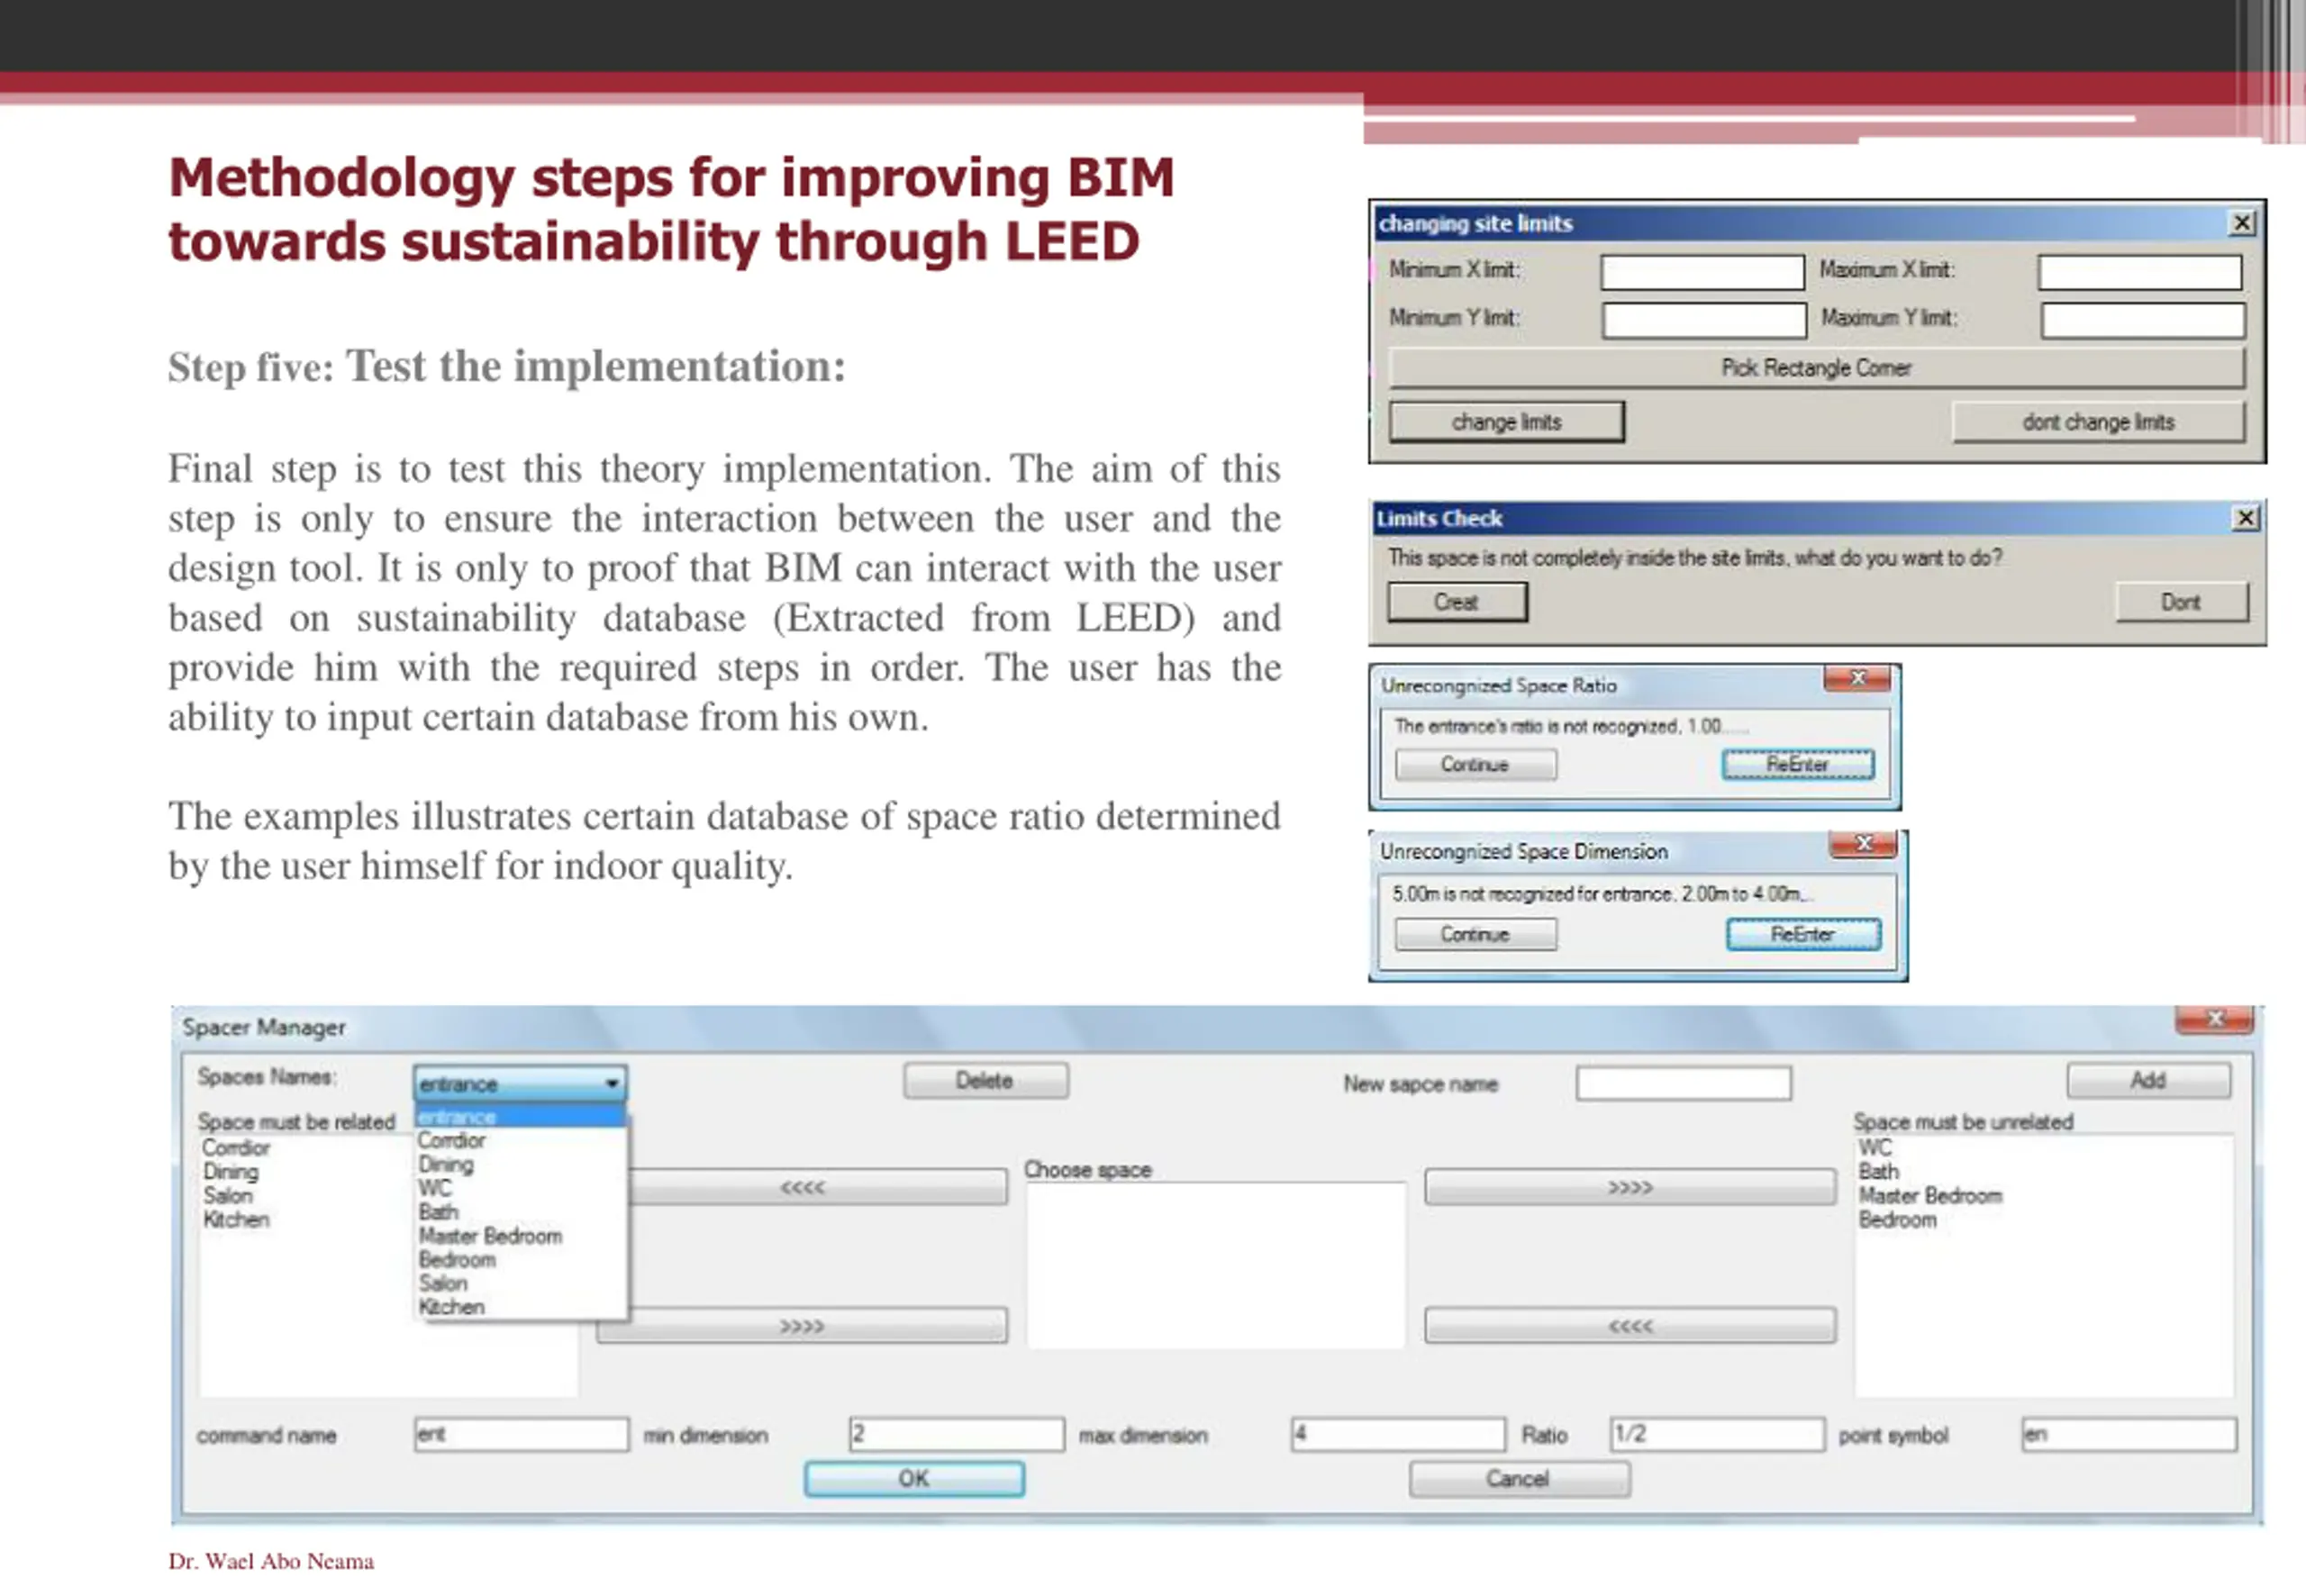This screenshot has height=1596, width=2306.
Task: Select Corridor in Space must be related list
Action: click(236, 1148)
